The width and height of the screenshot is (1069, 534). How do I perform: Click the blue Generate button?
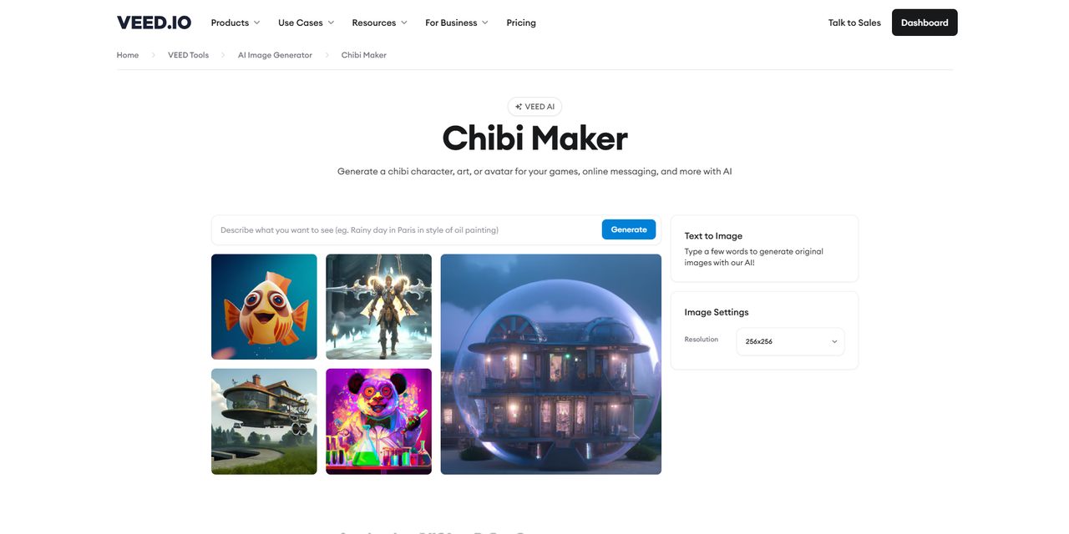629,229
